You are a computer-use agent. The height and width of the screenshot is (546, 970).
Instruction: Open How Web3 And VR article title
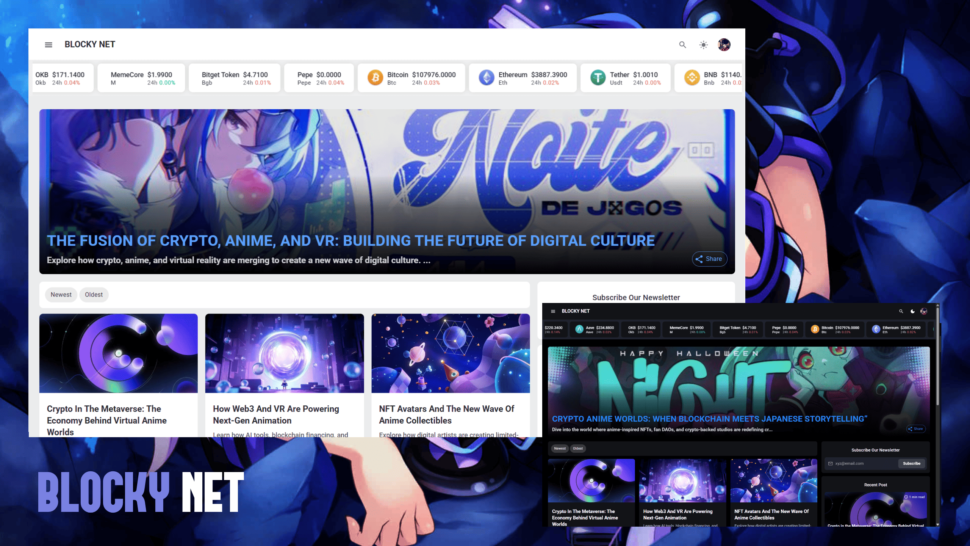276,414
